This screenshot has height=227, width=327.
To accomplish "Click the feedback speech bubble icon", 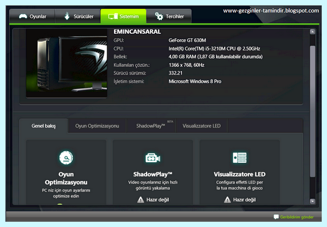I will [276, 217].
